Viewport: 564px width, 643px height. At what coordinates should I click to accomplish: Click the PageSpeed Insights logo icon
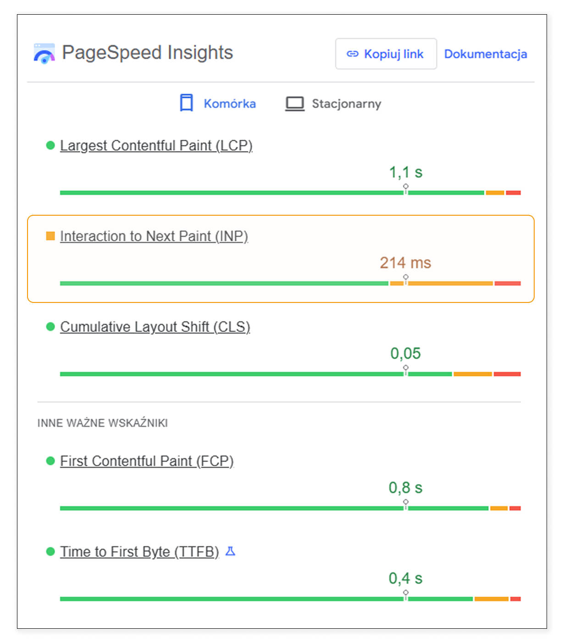pyautogui.click(x=44, y=54)
